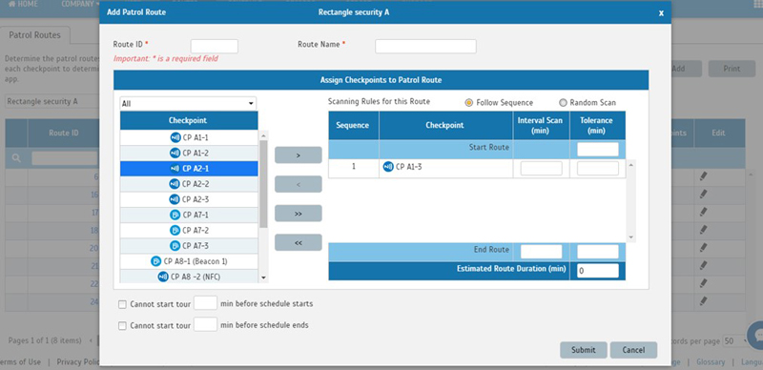Open the records per page dropdown
The height and width of the screenshot is (370, 763).
[734, 341]
